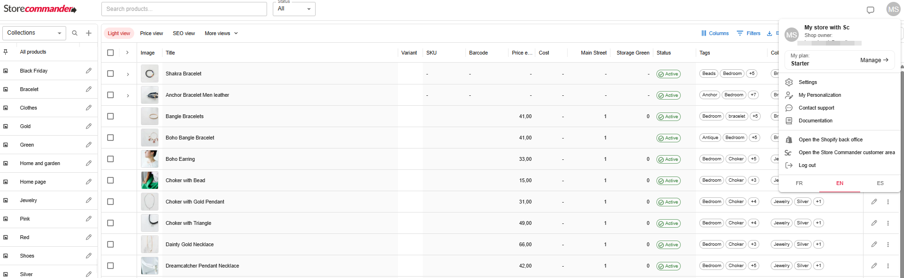
Task: Click Manage to change the plan
Action: click(874, 60)
